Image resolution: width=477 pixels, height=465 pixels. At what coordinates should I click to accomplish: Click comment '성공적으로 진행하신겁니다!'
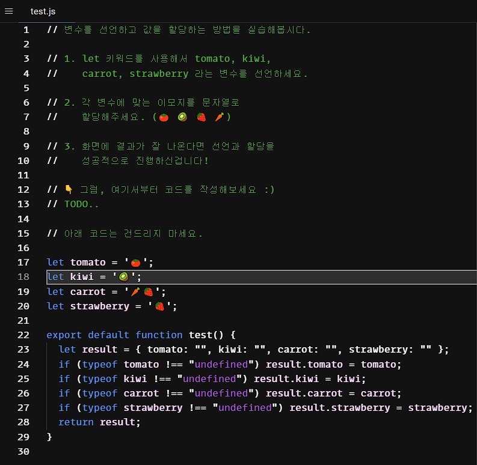point(145,161)
